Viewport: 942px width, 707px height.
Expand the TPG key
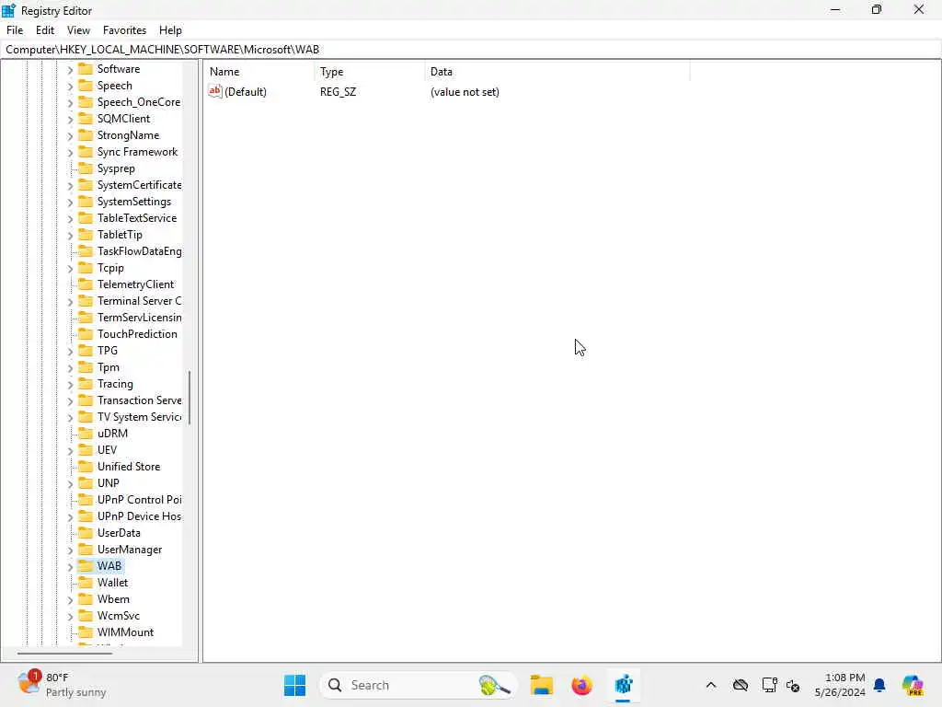pyautogui.click(x=70, y=351)
